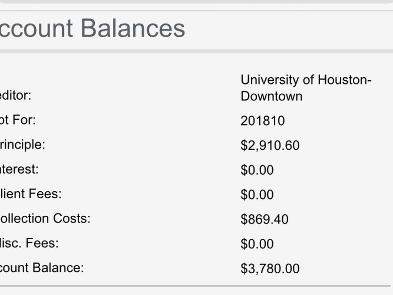Click the Account Balances heading
This screenshot has width=393, height=295.
(x=92, y=28)
